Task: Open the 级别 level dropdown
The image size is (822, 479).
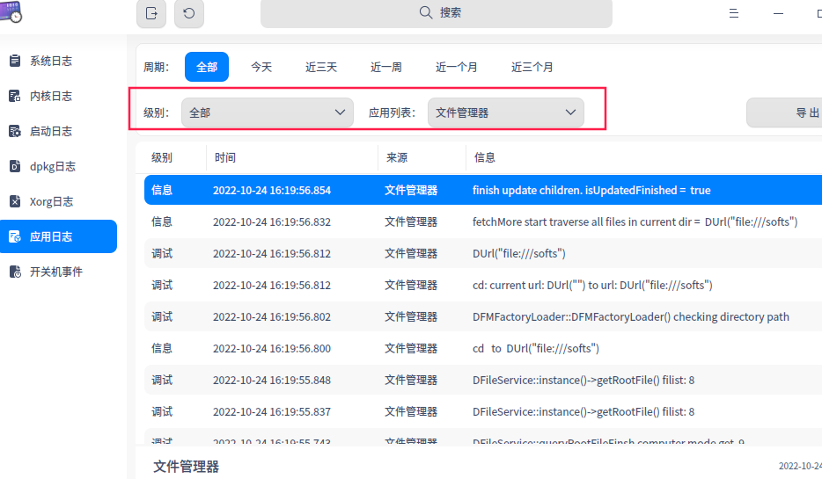Action: (268, 112)
